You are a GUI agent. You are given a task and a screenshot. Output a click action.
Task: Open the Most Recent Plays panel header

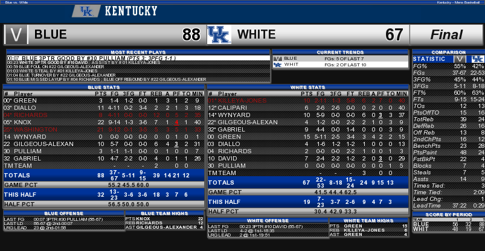pos(138,52)
